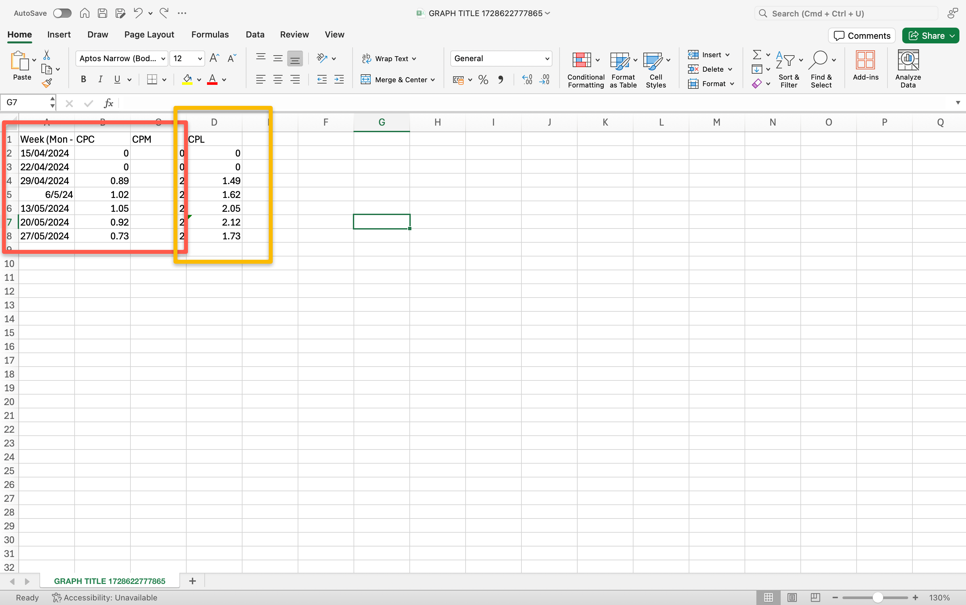Click the Comma Style icon

coord(501,79)
